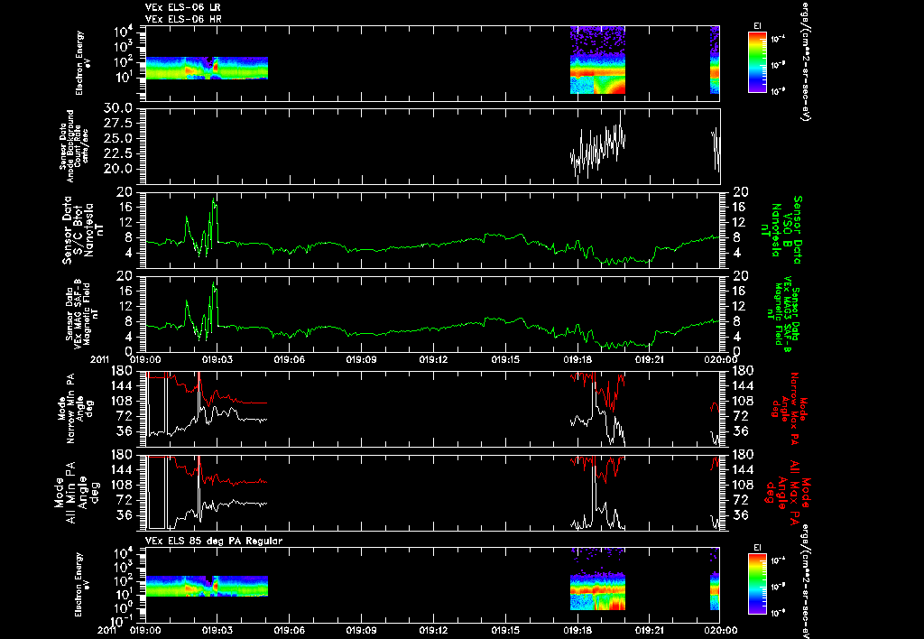924x639 pixels.
Task: Click the top panel's rainbow color bar
Action: (x=757, y=62)
